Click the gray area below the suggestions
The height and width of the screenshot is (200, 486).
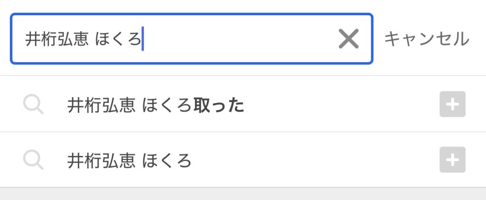point(243,194)
